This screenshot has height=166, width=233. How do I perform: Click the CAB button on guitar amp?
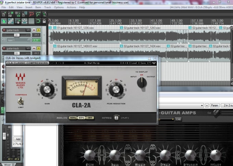pyautogui.click(x=178, y=119)
